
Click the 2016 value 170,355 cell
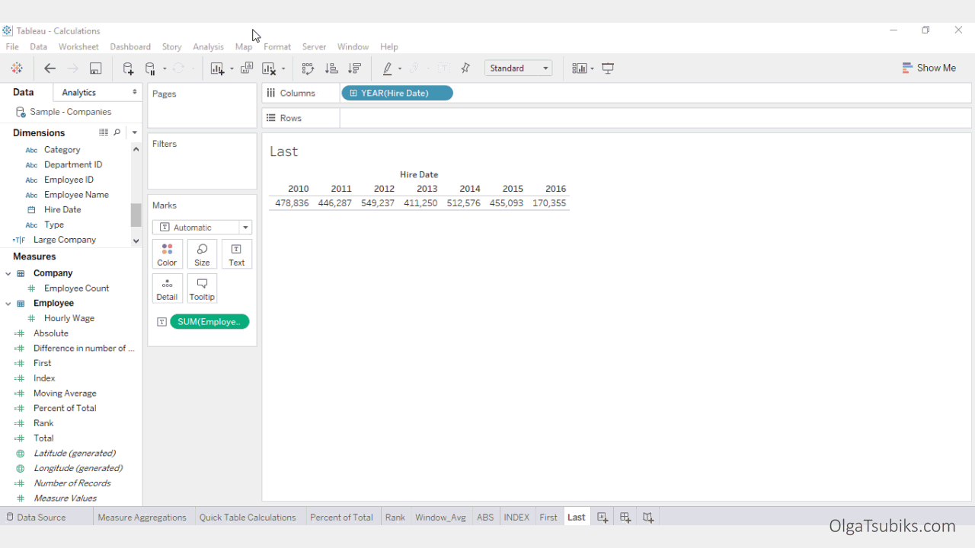[x=549, y=203]
